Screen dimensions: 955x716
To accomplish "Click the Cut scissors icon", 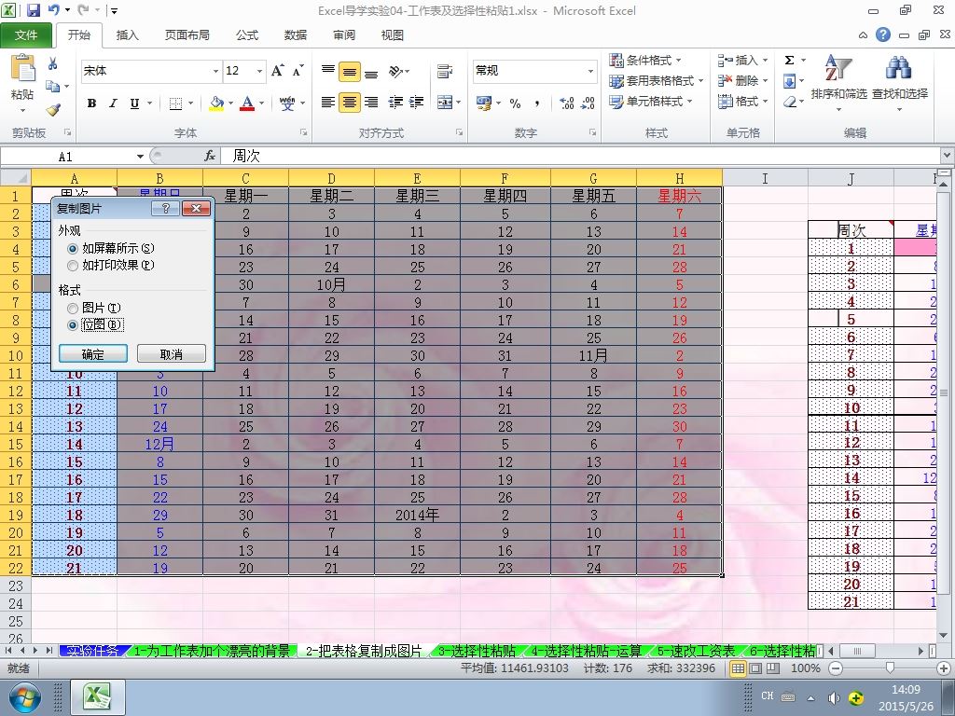I will tap(53, 63).
